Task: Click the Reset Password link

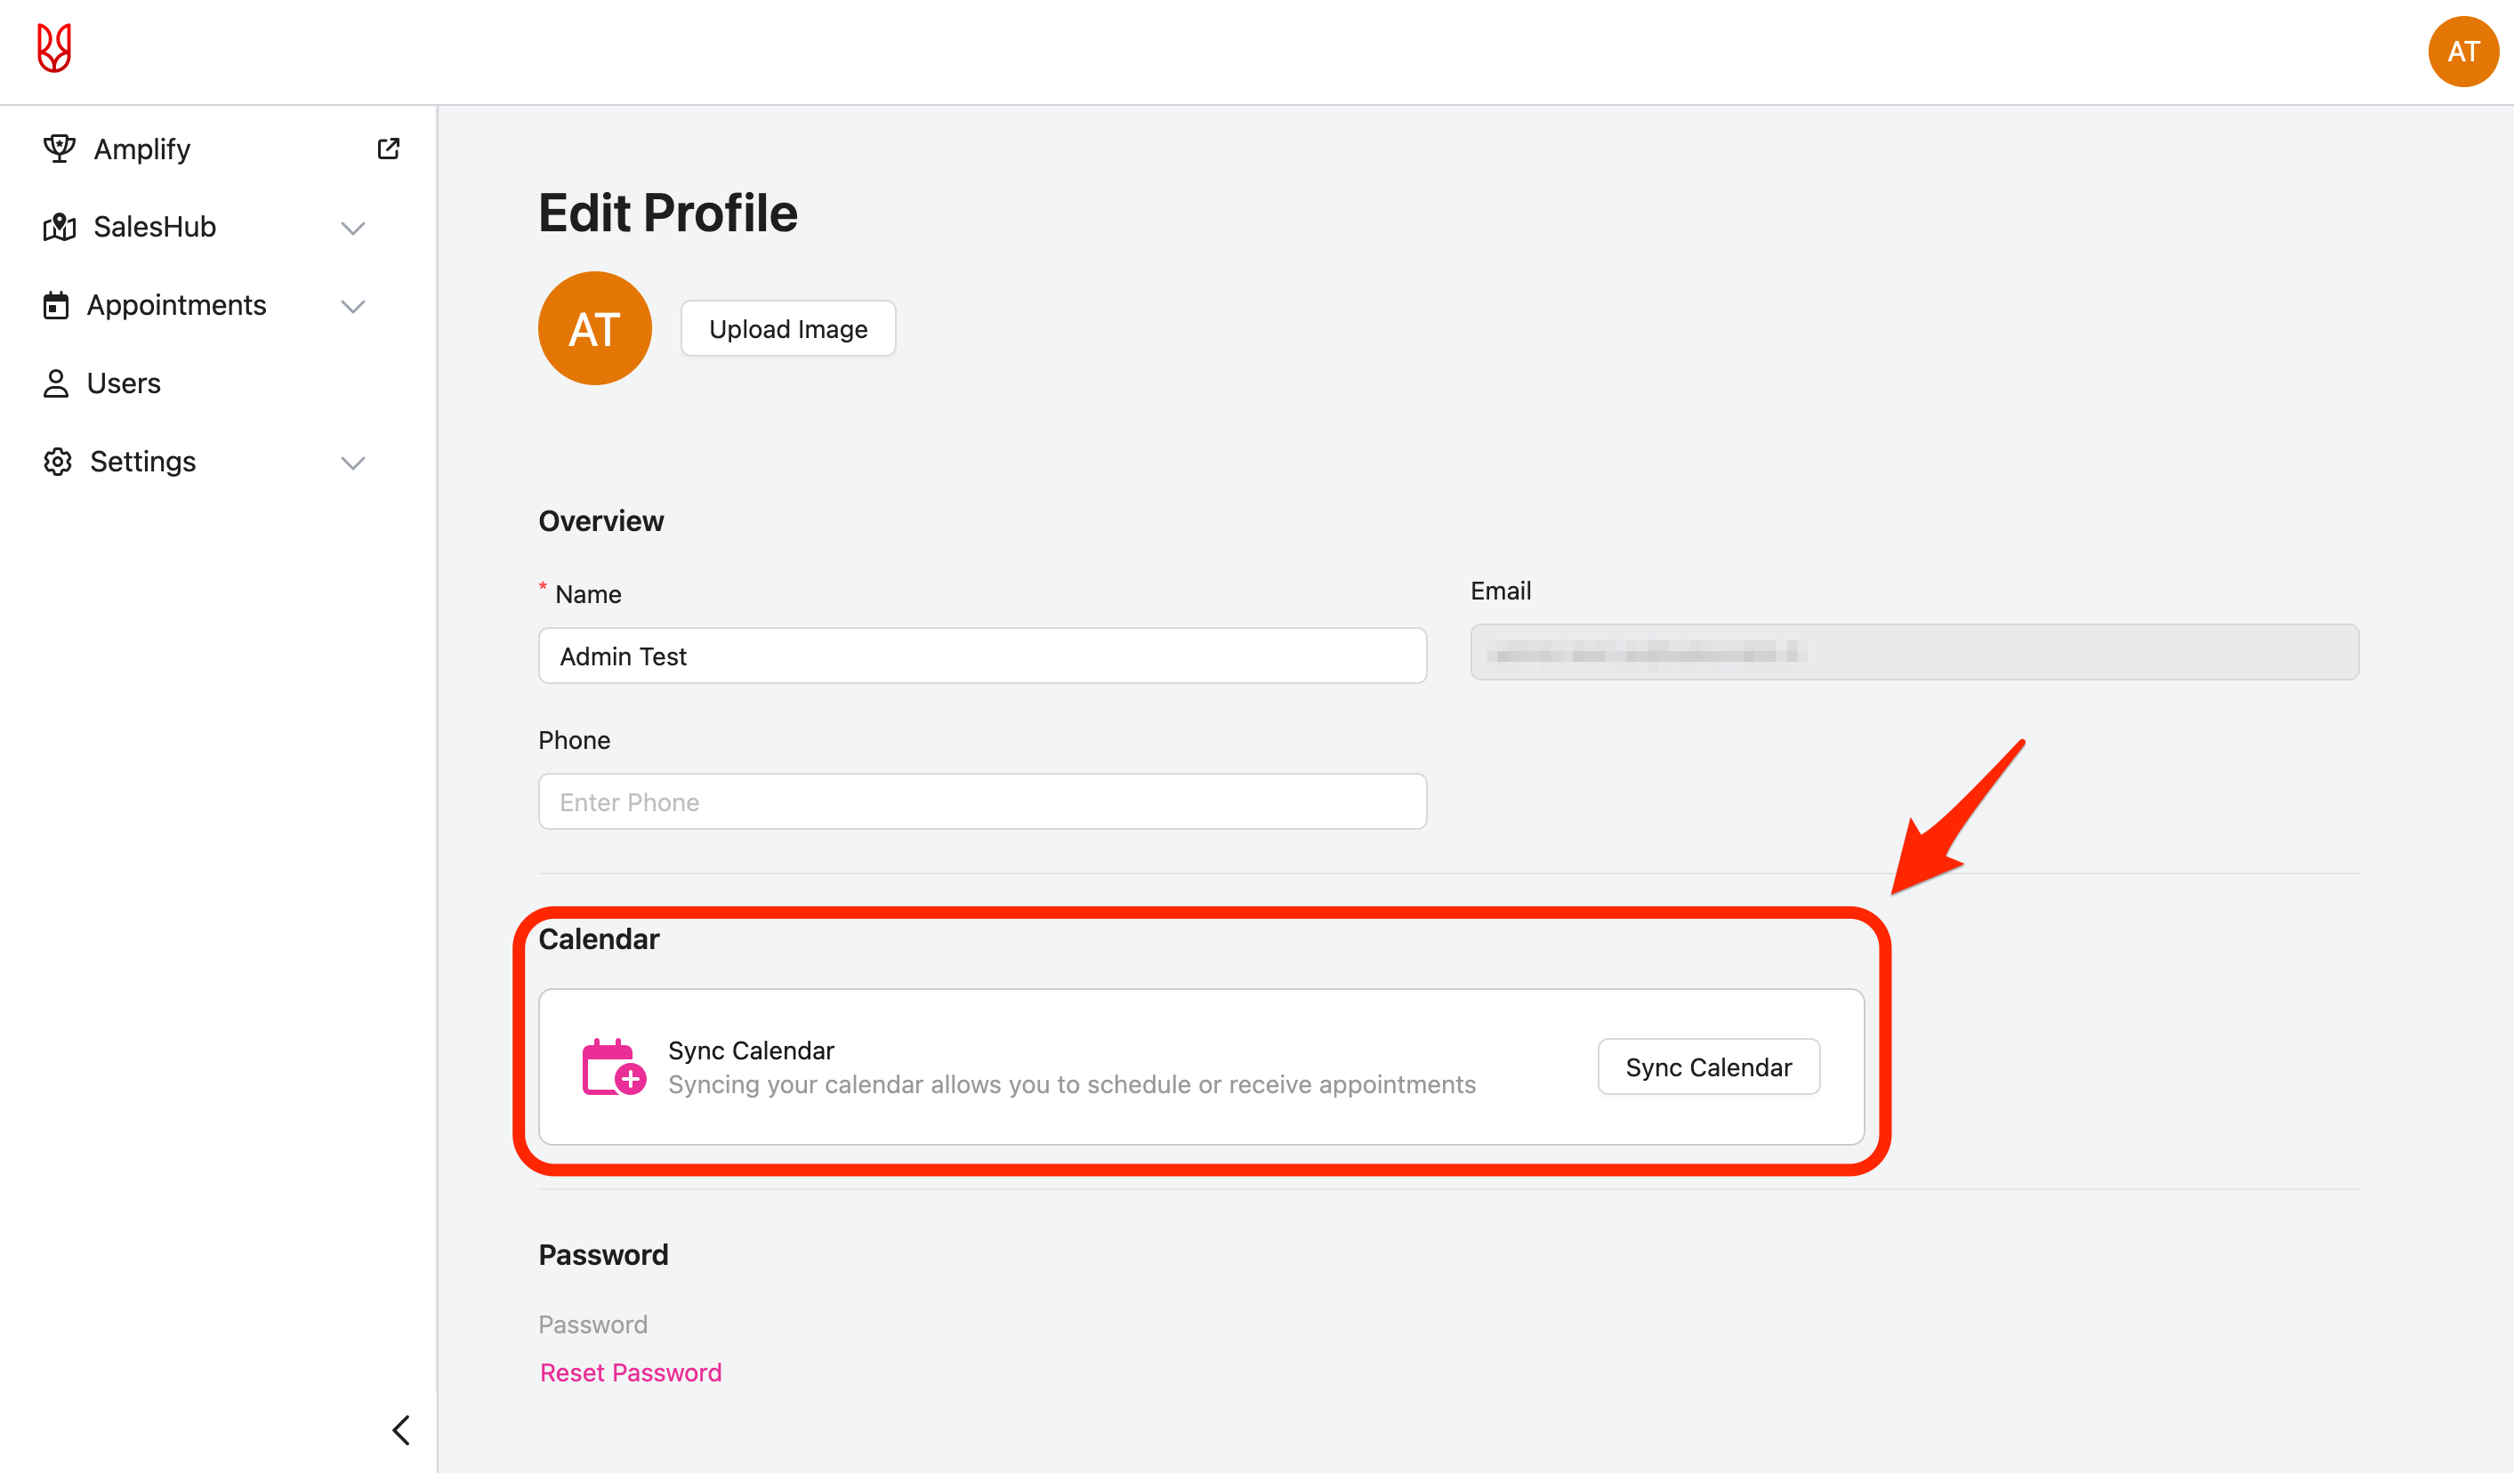Action: [x=631, y=1372]
